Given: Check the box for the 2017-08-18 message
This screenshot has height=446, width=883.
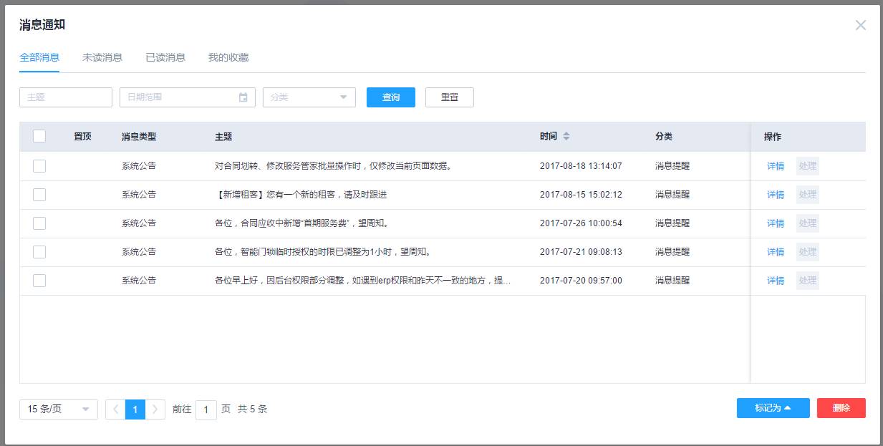Looking at the screenshot, I should point(39,166).
